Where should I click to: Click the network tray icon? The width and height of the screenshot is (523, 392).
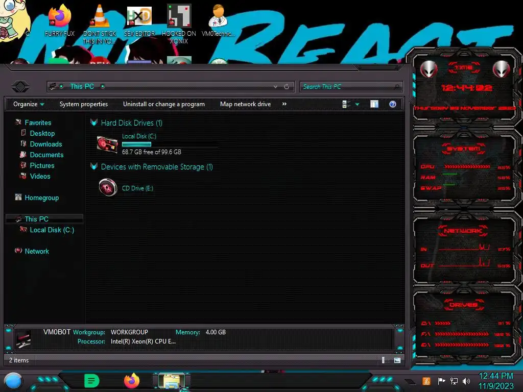[x=454, y=381]
